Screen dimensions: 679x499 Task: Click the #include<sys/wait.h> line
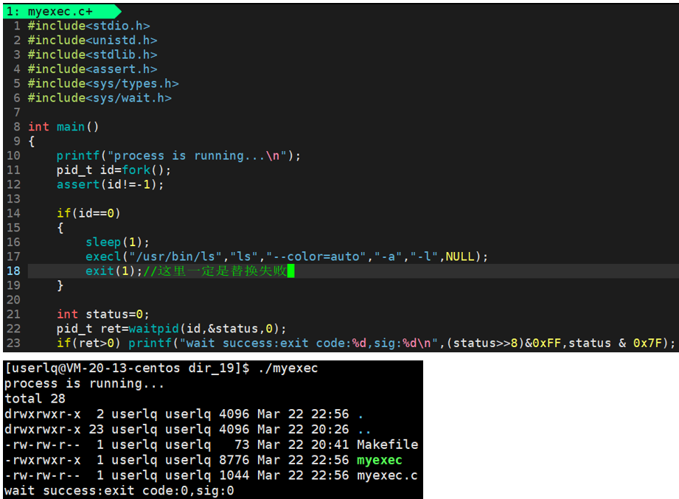(x=100, y=98)
